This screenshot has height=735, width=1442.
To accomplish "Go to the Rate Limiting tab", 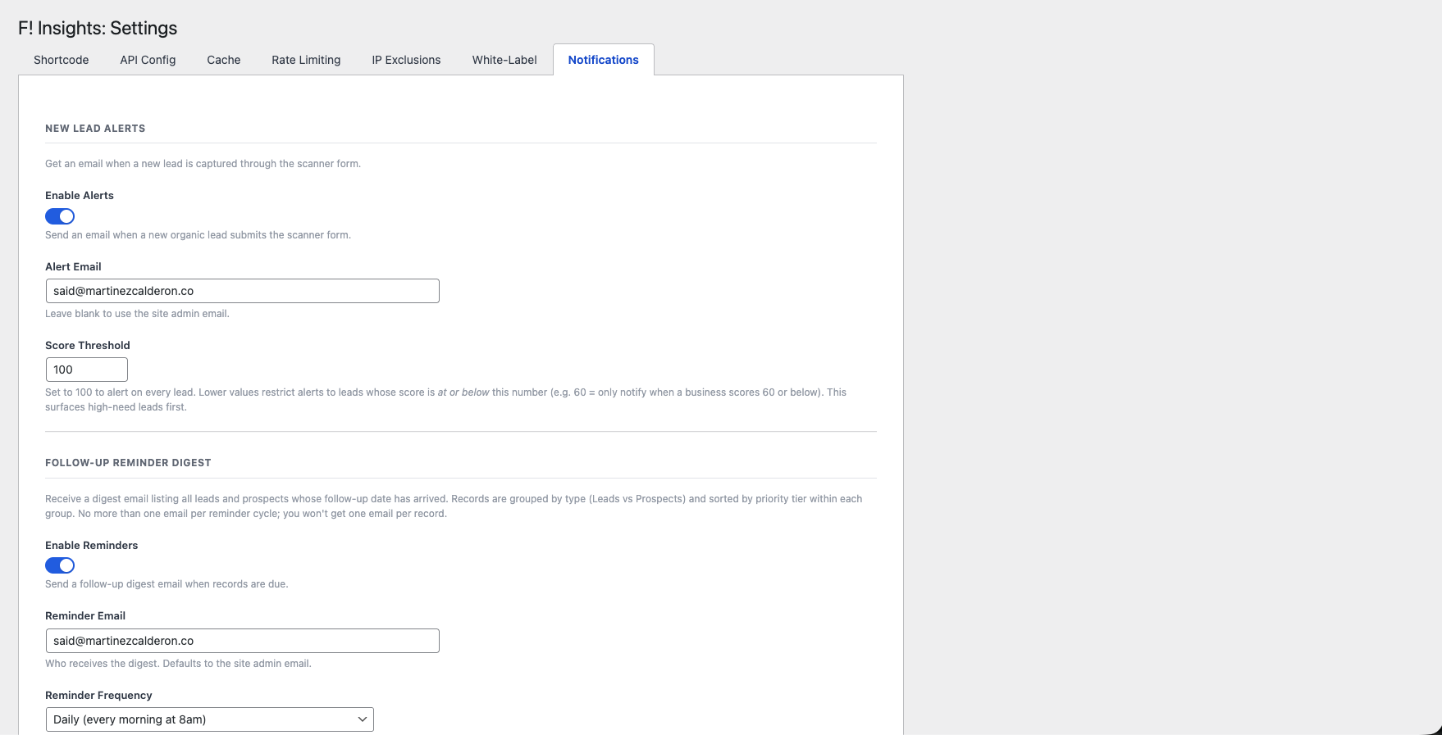I will [306, 60].
